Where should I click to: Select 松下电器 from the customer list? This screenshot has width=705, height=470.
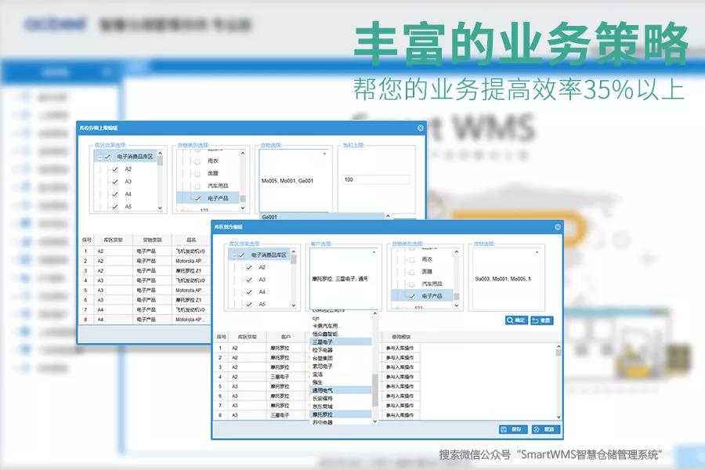(x=323, y=350)
